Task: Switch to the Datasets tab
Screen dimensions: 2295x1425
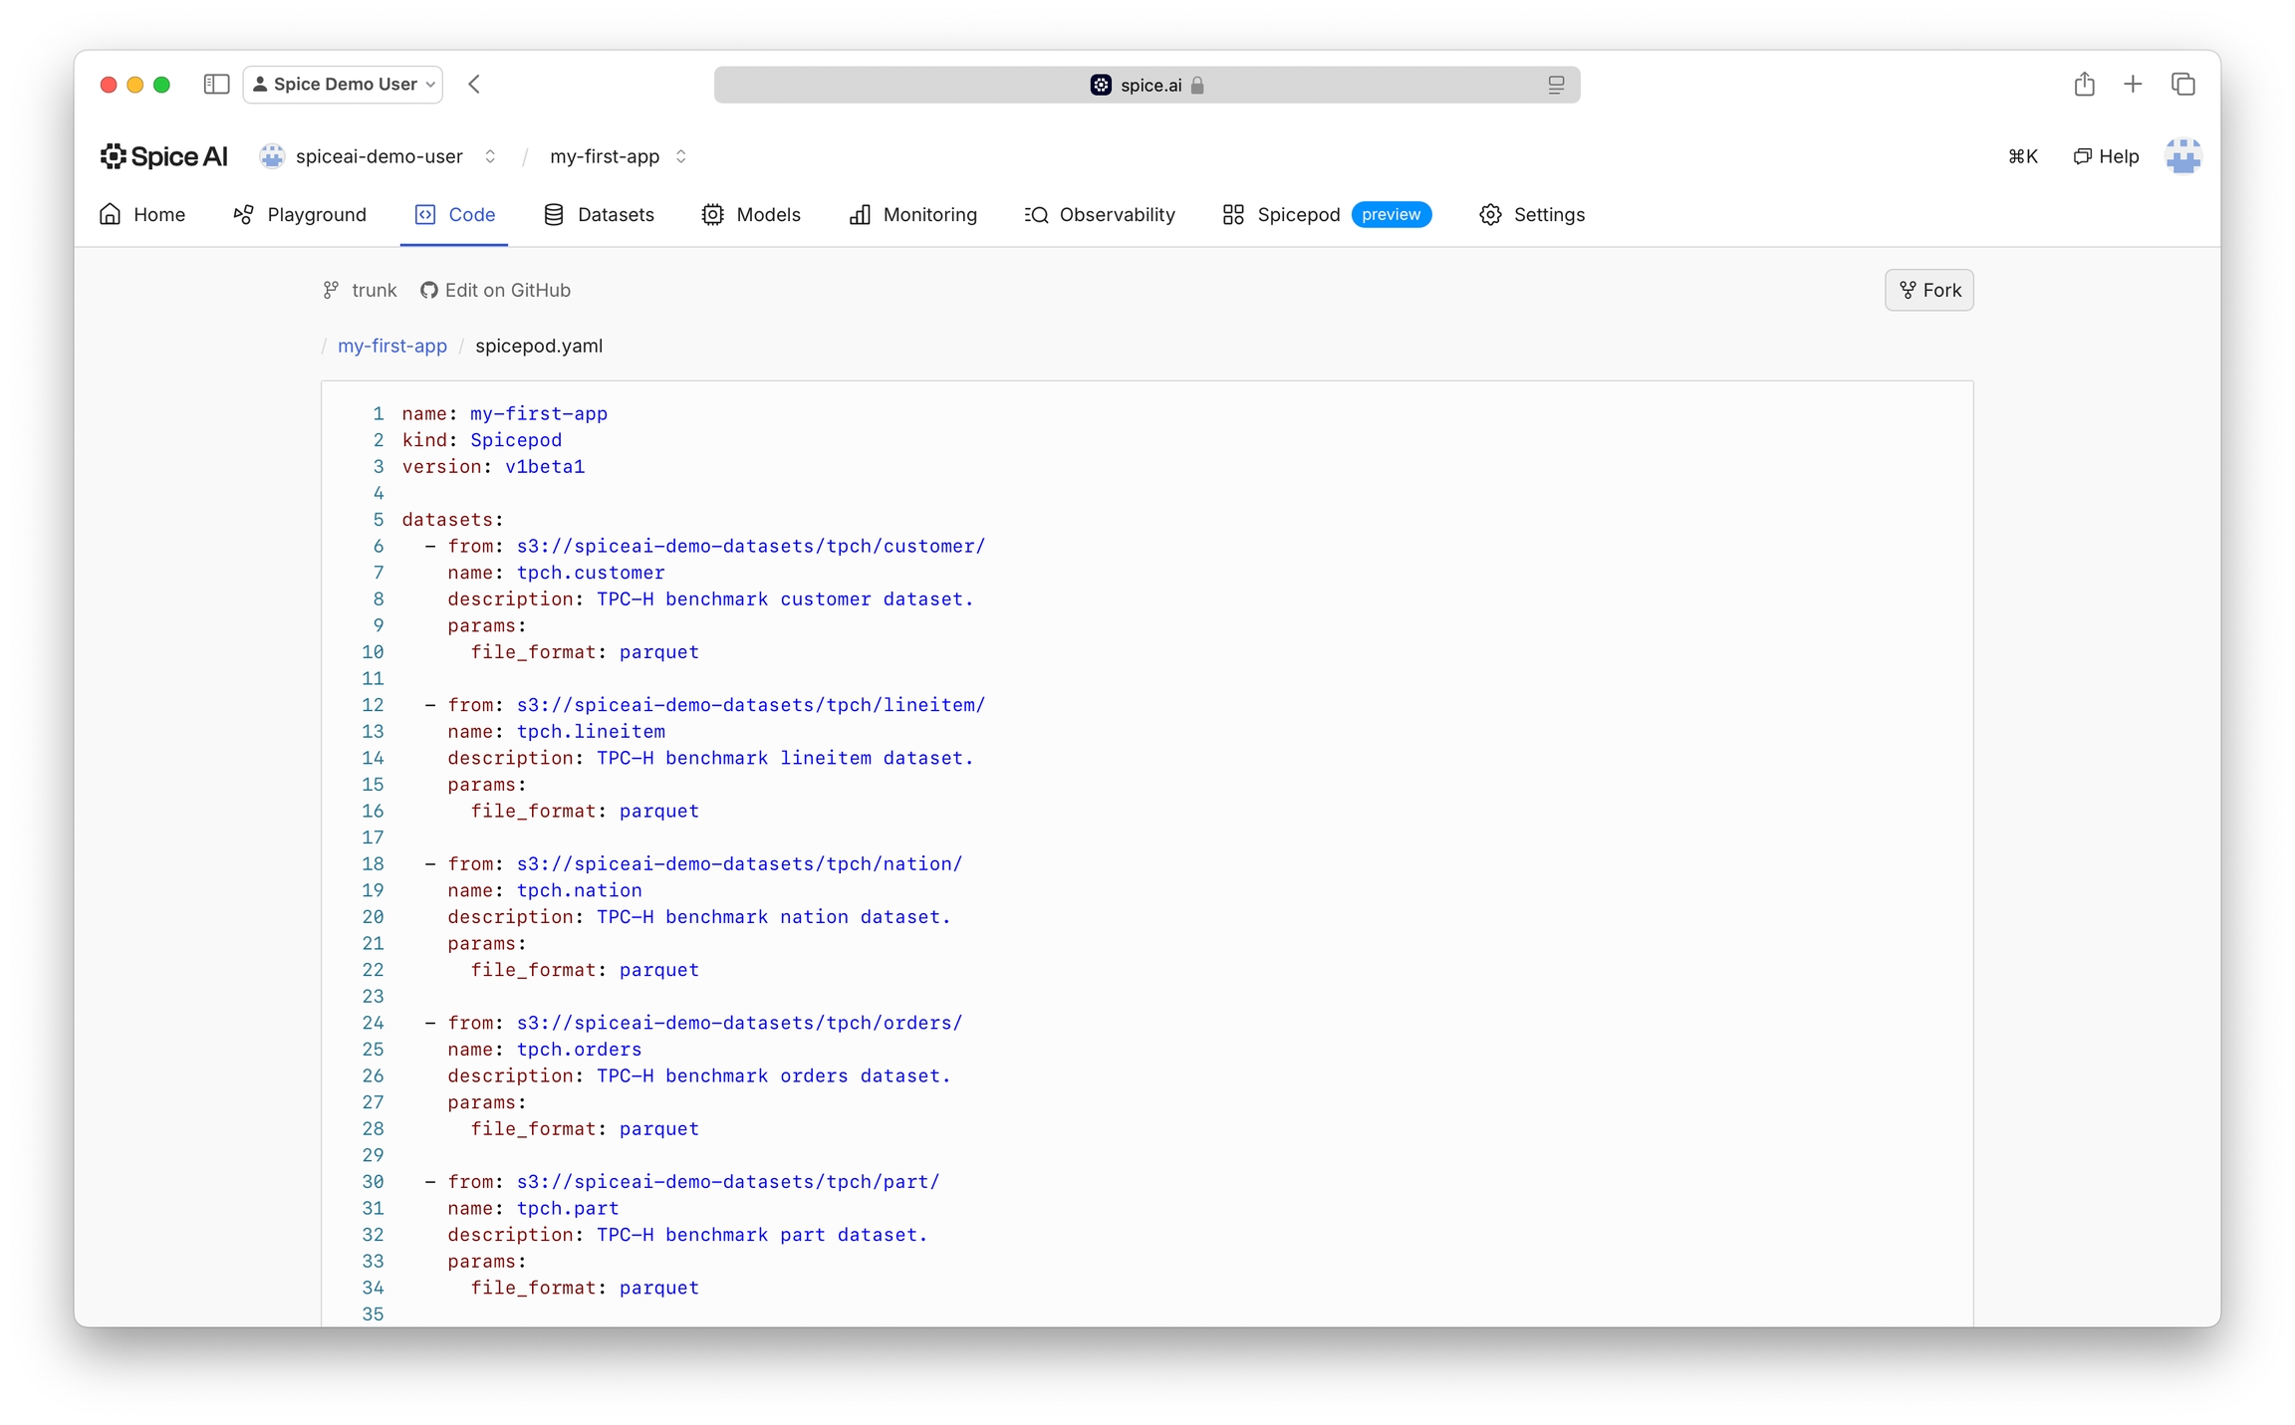Action: pos(599,215)
